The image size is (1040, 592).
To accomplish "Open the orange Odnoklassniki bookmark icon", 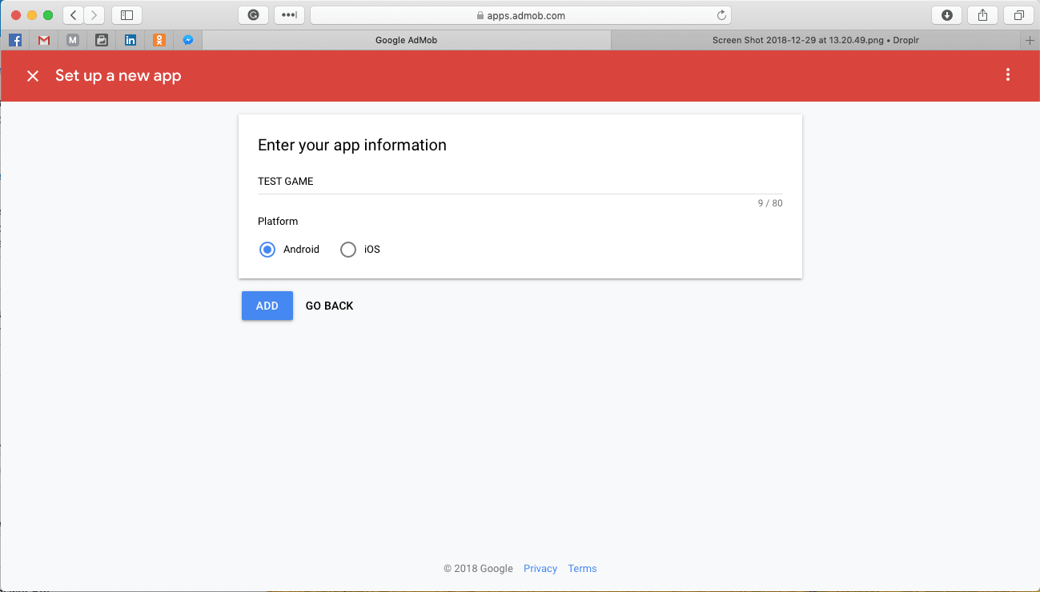I will (x=159, y=39).
